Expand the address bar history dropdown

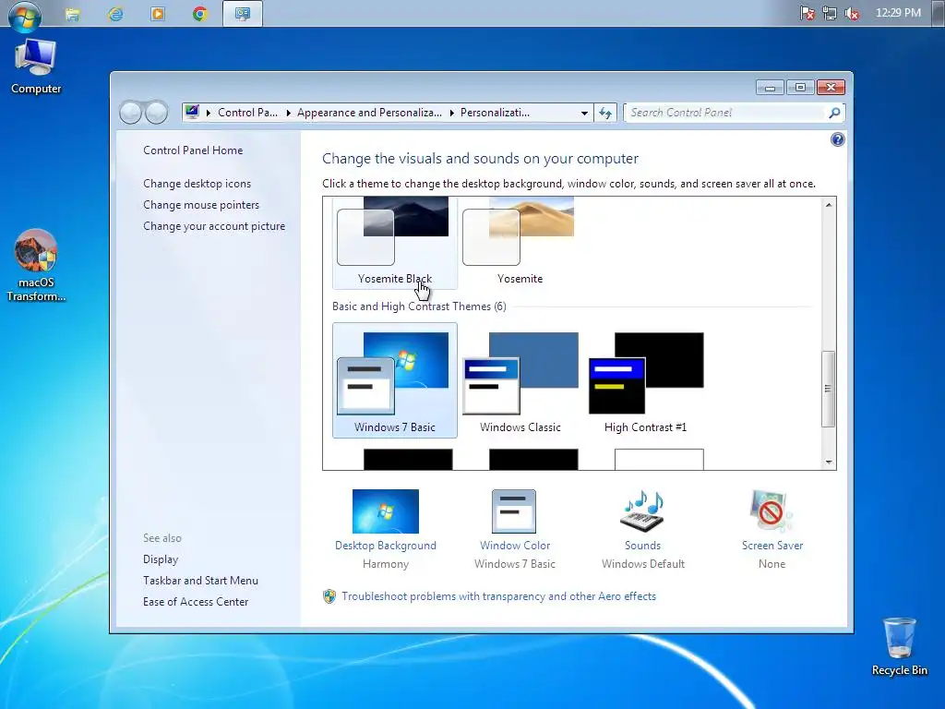(x=584, y=113)
